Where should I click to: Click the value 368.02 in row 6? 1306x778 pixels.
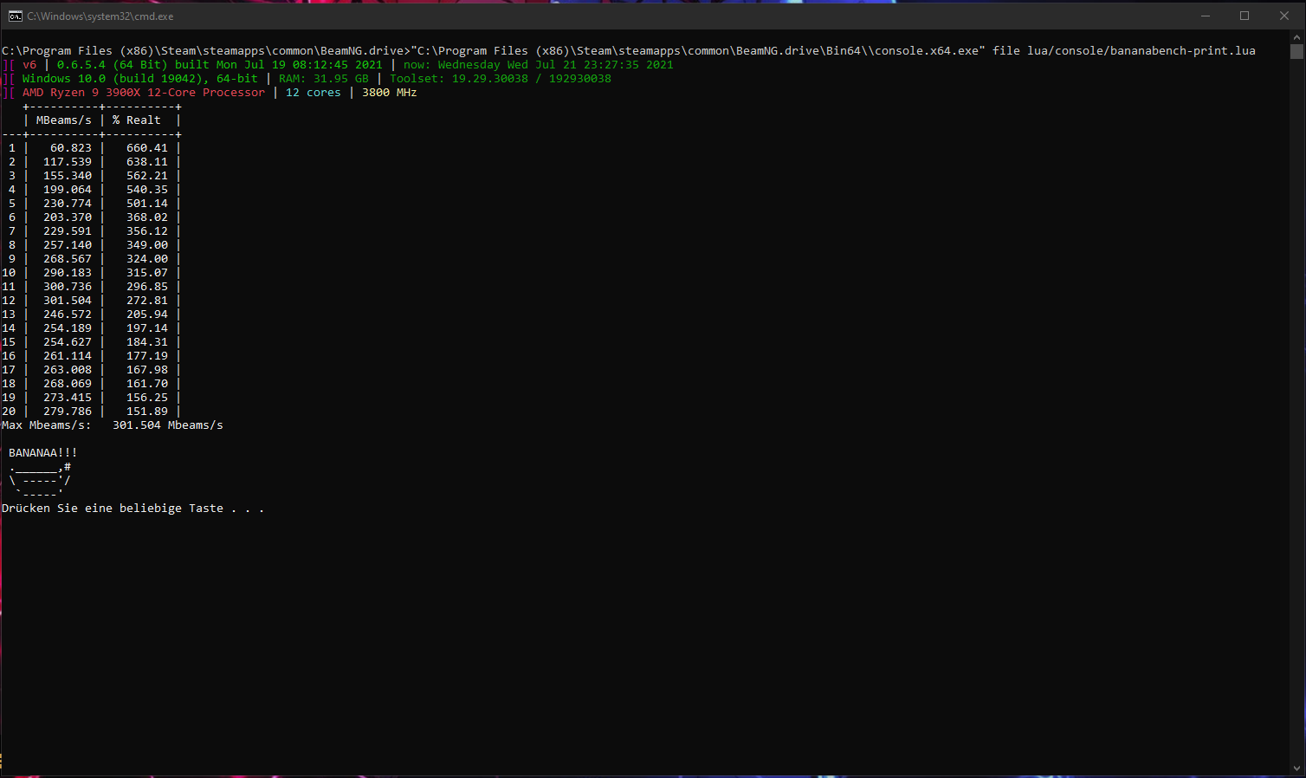[x=147, y=217]
